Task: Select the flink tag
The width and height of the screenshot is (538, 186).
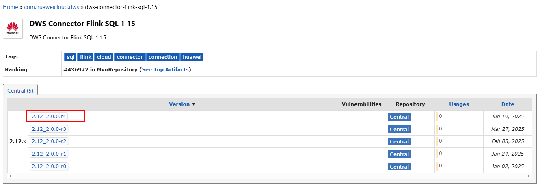Action: click(x=86, y=57)
